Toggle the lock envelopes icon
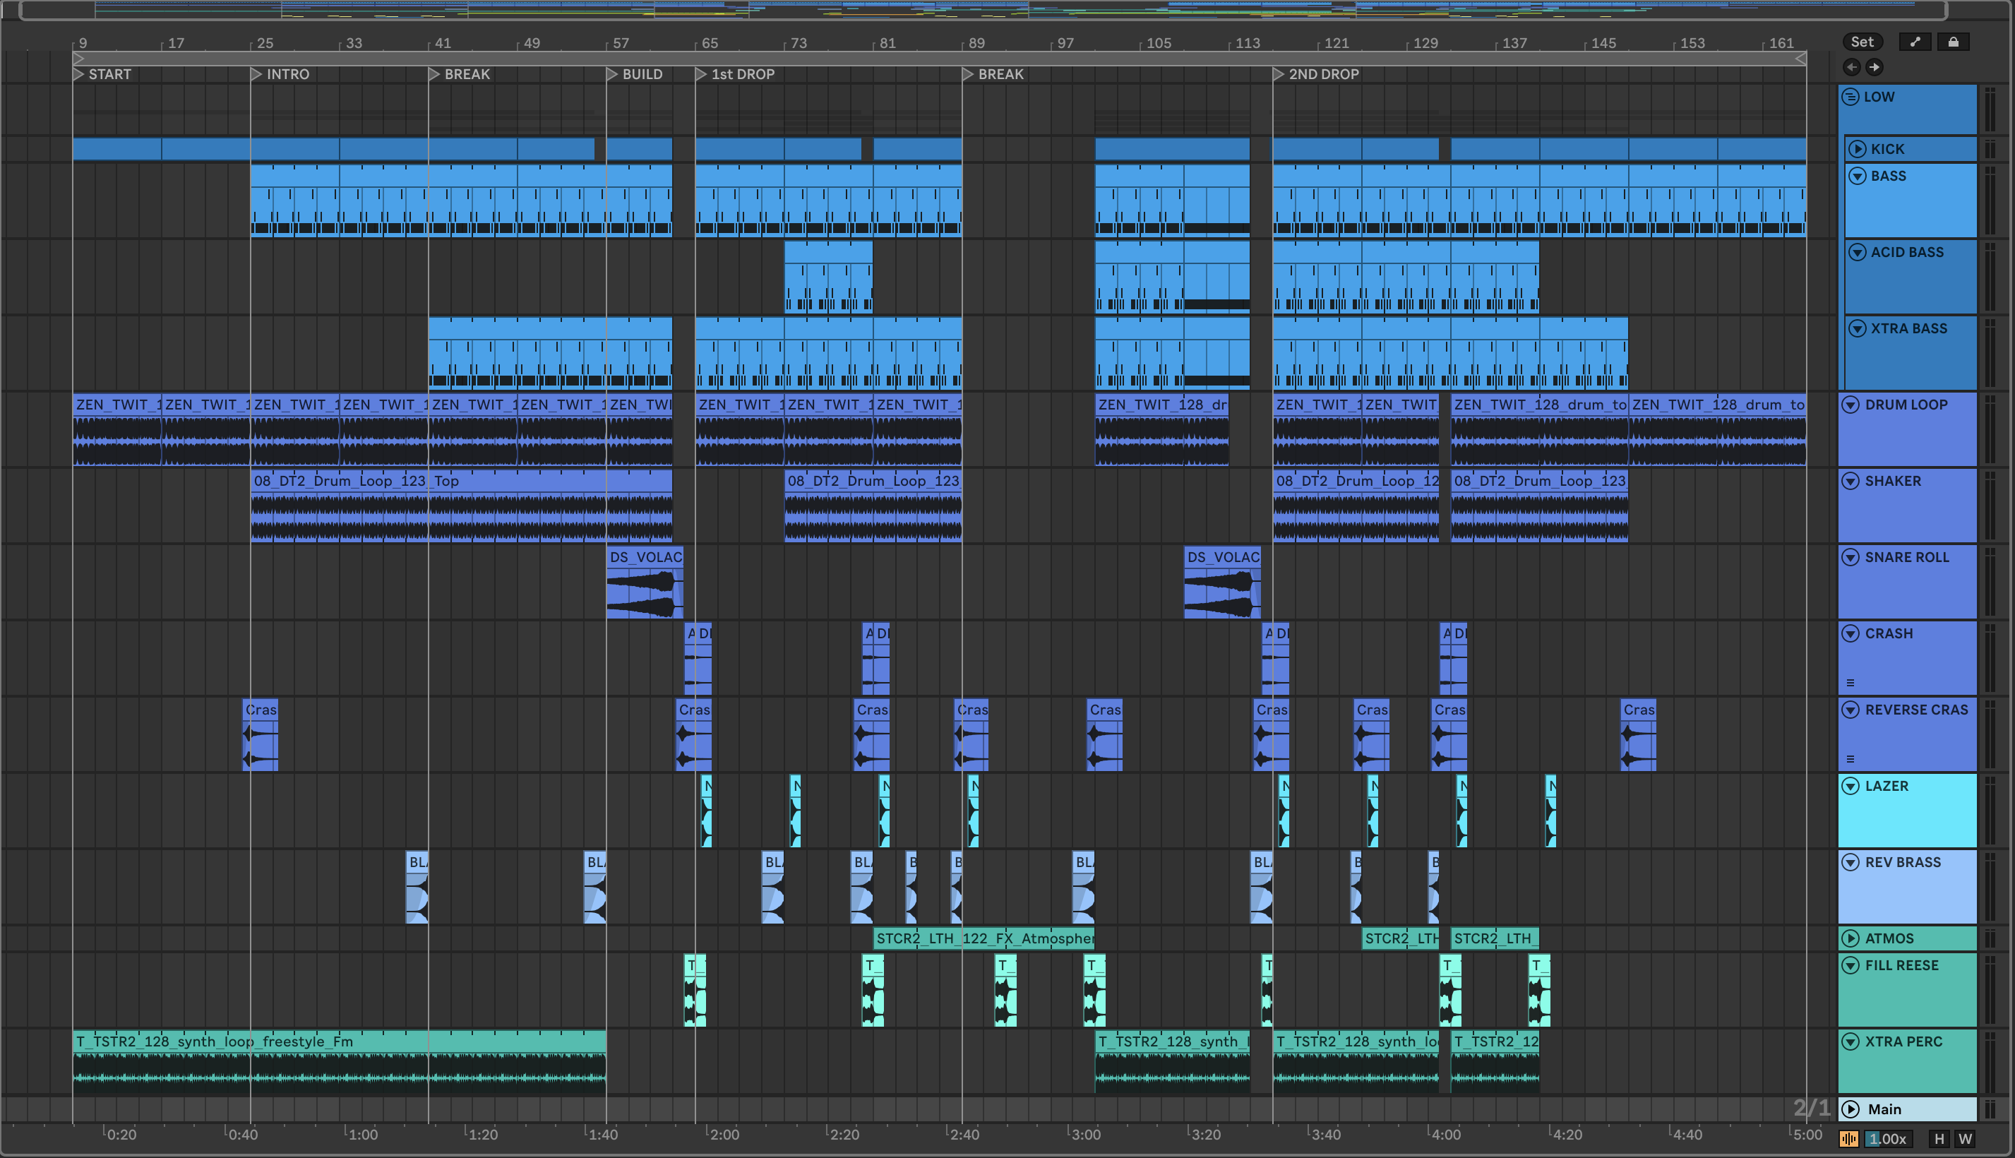This screenshot has height=1158, width=2015. click(1953, 42)
